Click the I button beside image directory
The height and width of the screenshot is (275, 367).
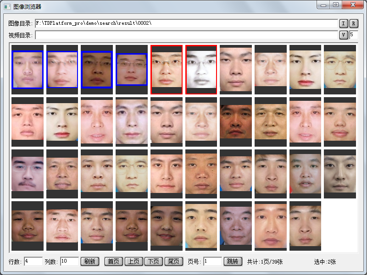point(344,23)
